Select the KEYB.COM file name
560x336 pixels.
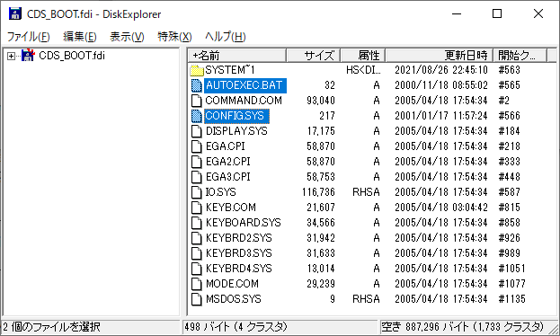pos(231,208)
